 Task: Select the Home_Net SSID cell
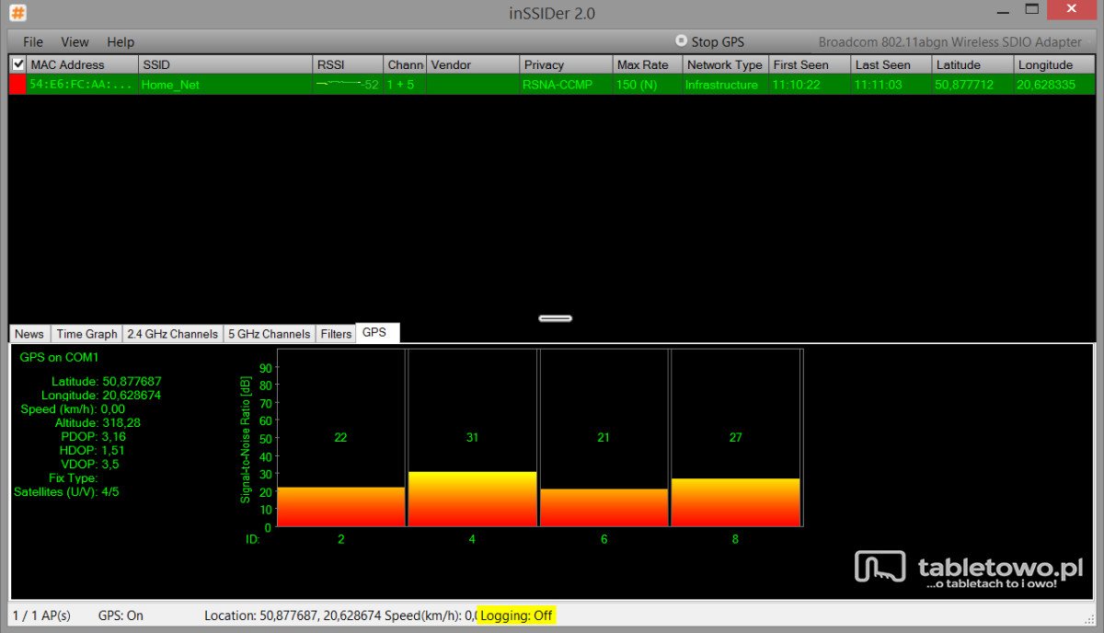click(225, 85)
